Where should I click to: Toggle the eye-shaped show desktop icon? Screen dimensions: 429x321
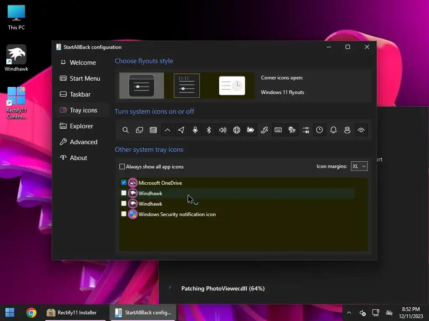[x=361, y=130]
